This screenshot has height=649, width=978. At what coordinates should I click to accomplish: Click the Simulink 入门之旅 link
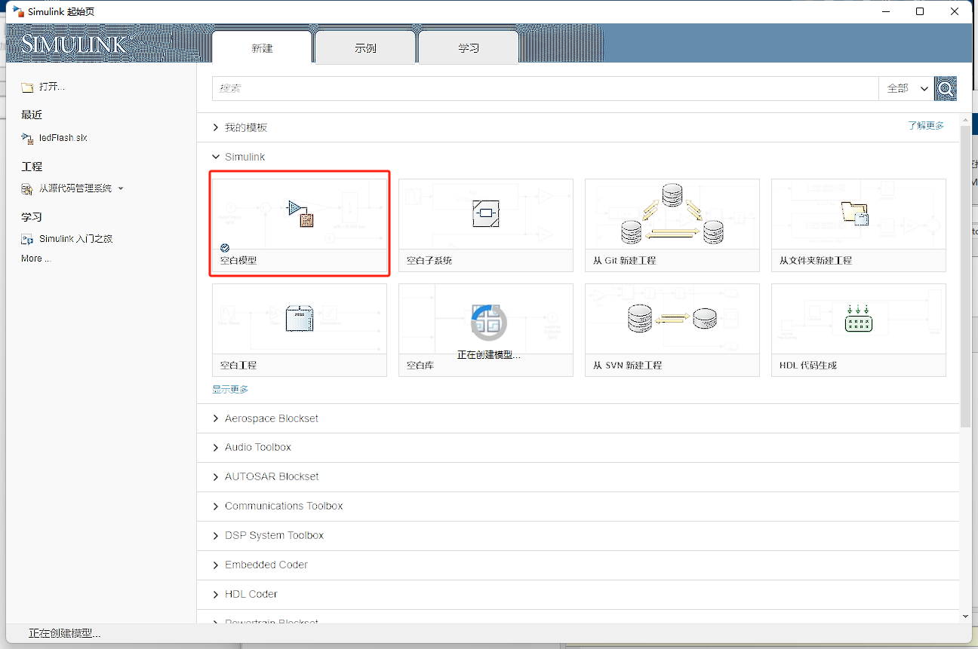pyautogui.click(x=75, y=239)
